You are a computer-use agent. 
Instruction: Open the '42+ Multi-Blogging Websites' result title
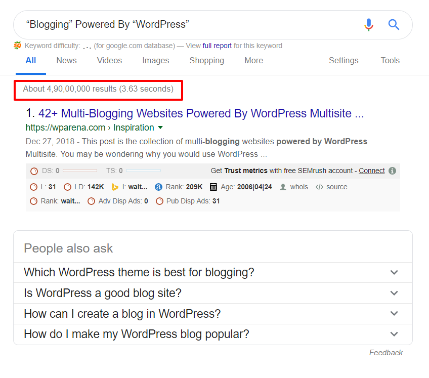201,113
